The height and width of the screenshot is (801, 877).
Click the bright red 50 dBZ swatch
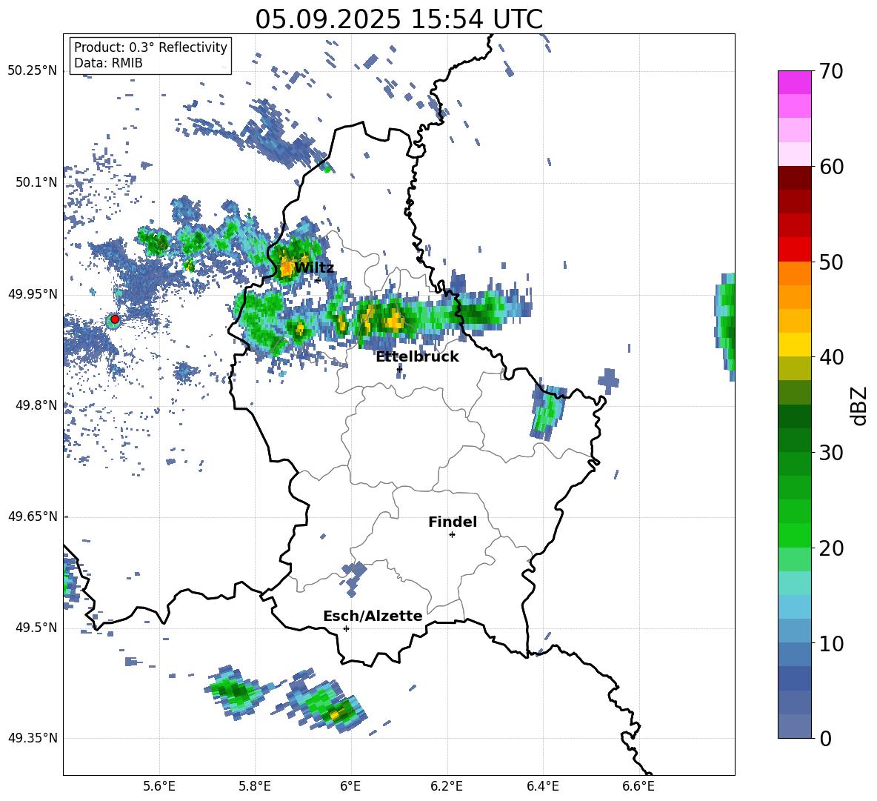pyautogui.click(x=794, y=250)
